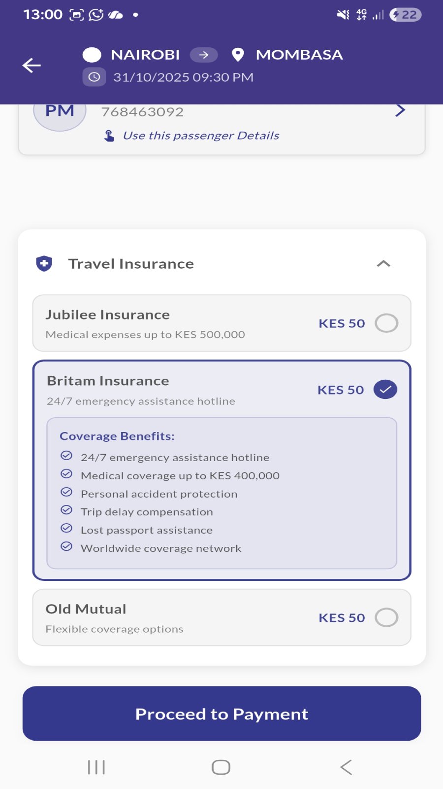
Task: Tap the clock icon beside departure time
Action: (x=94, y=77)
